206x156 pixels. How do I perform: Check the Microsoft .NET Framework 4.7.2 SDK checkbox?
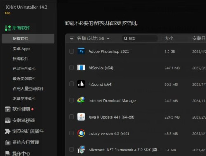[x=72, y=150]
